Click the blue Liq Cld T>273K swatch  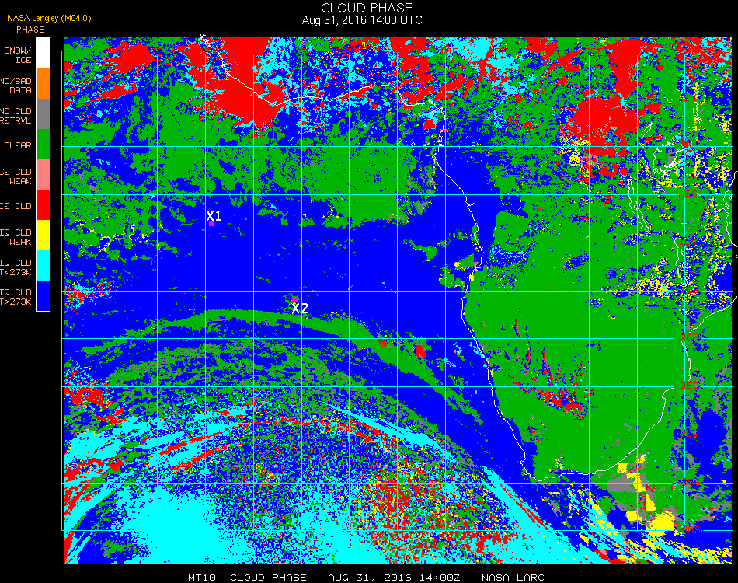click(x=43, y=295)
